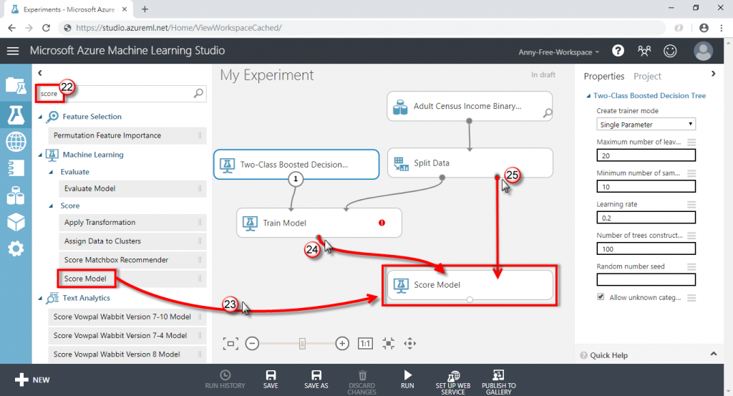Collapse the properties pane with the arrow

(713, 74)
